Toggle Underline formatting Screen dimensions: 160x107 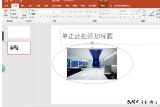pos(47,16)
